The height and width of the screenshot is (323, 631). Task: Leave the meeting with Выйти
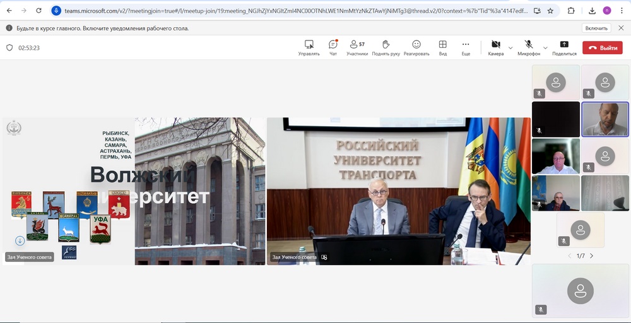tap(603, 47)
